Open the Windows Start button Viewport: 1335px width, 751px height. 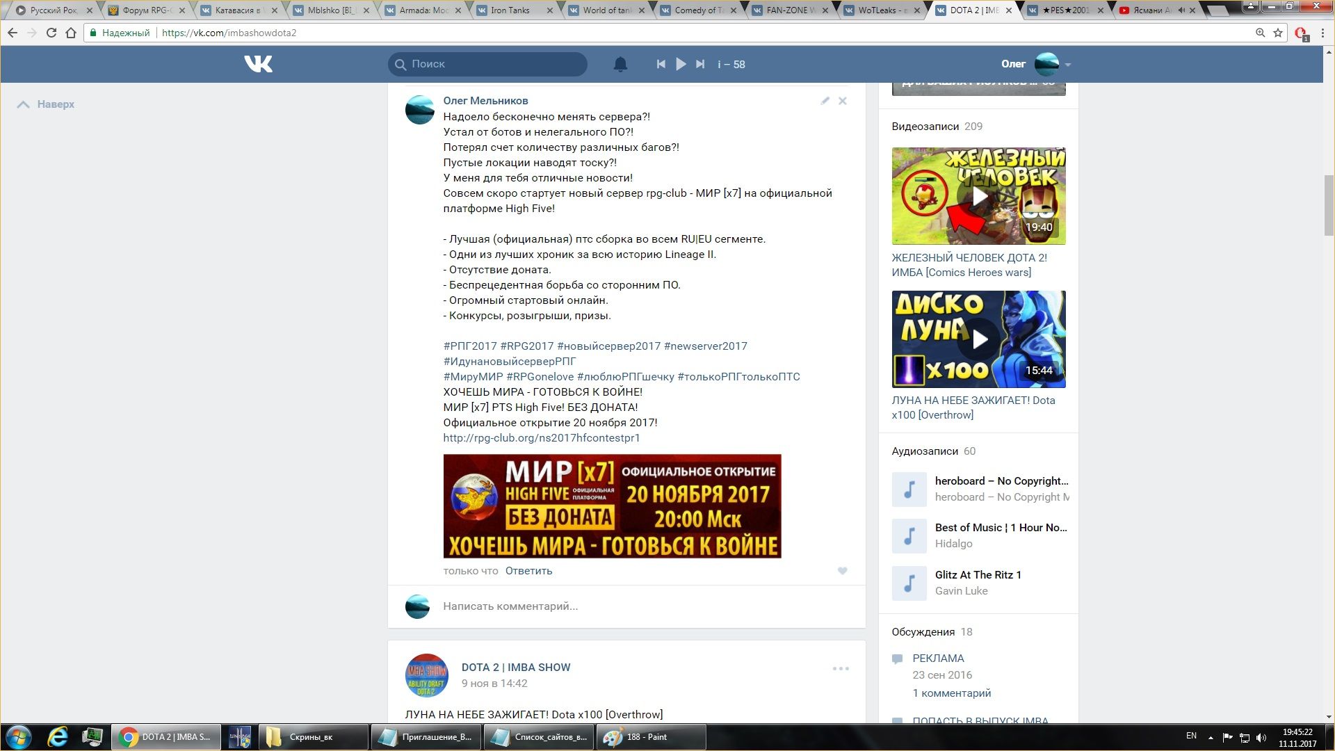[x=18, y=737]
